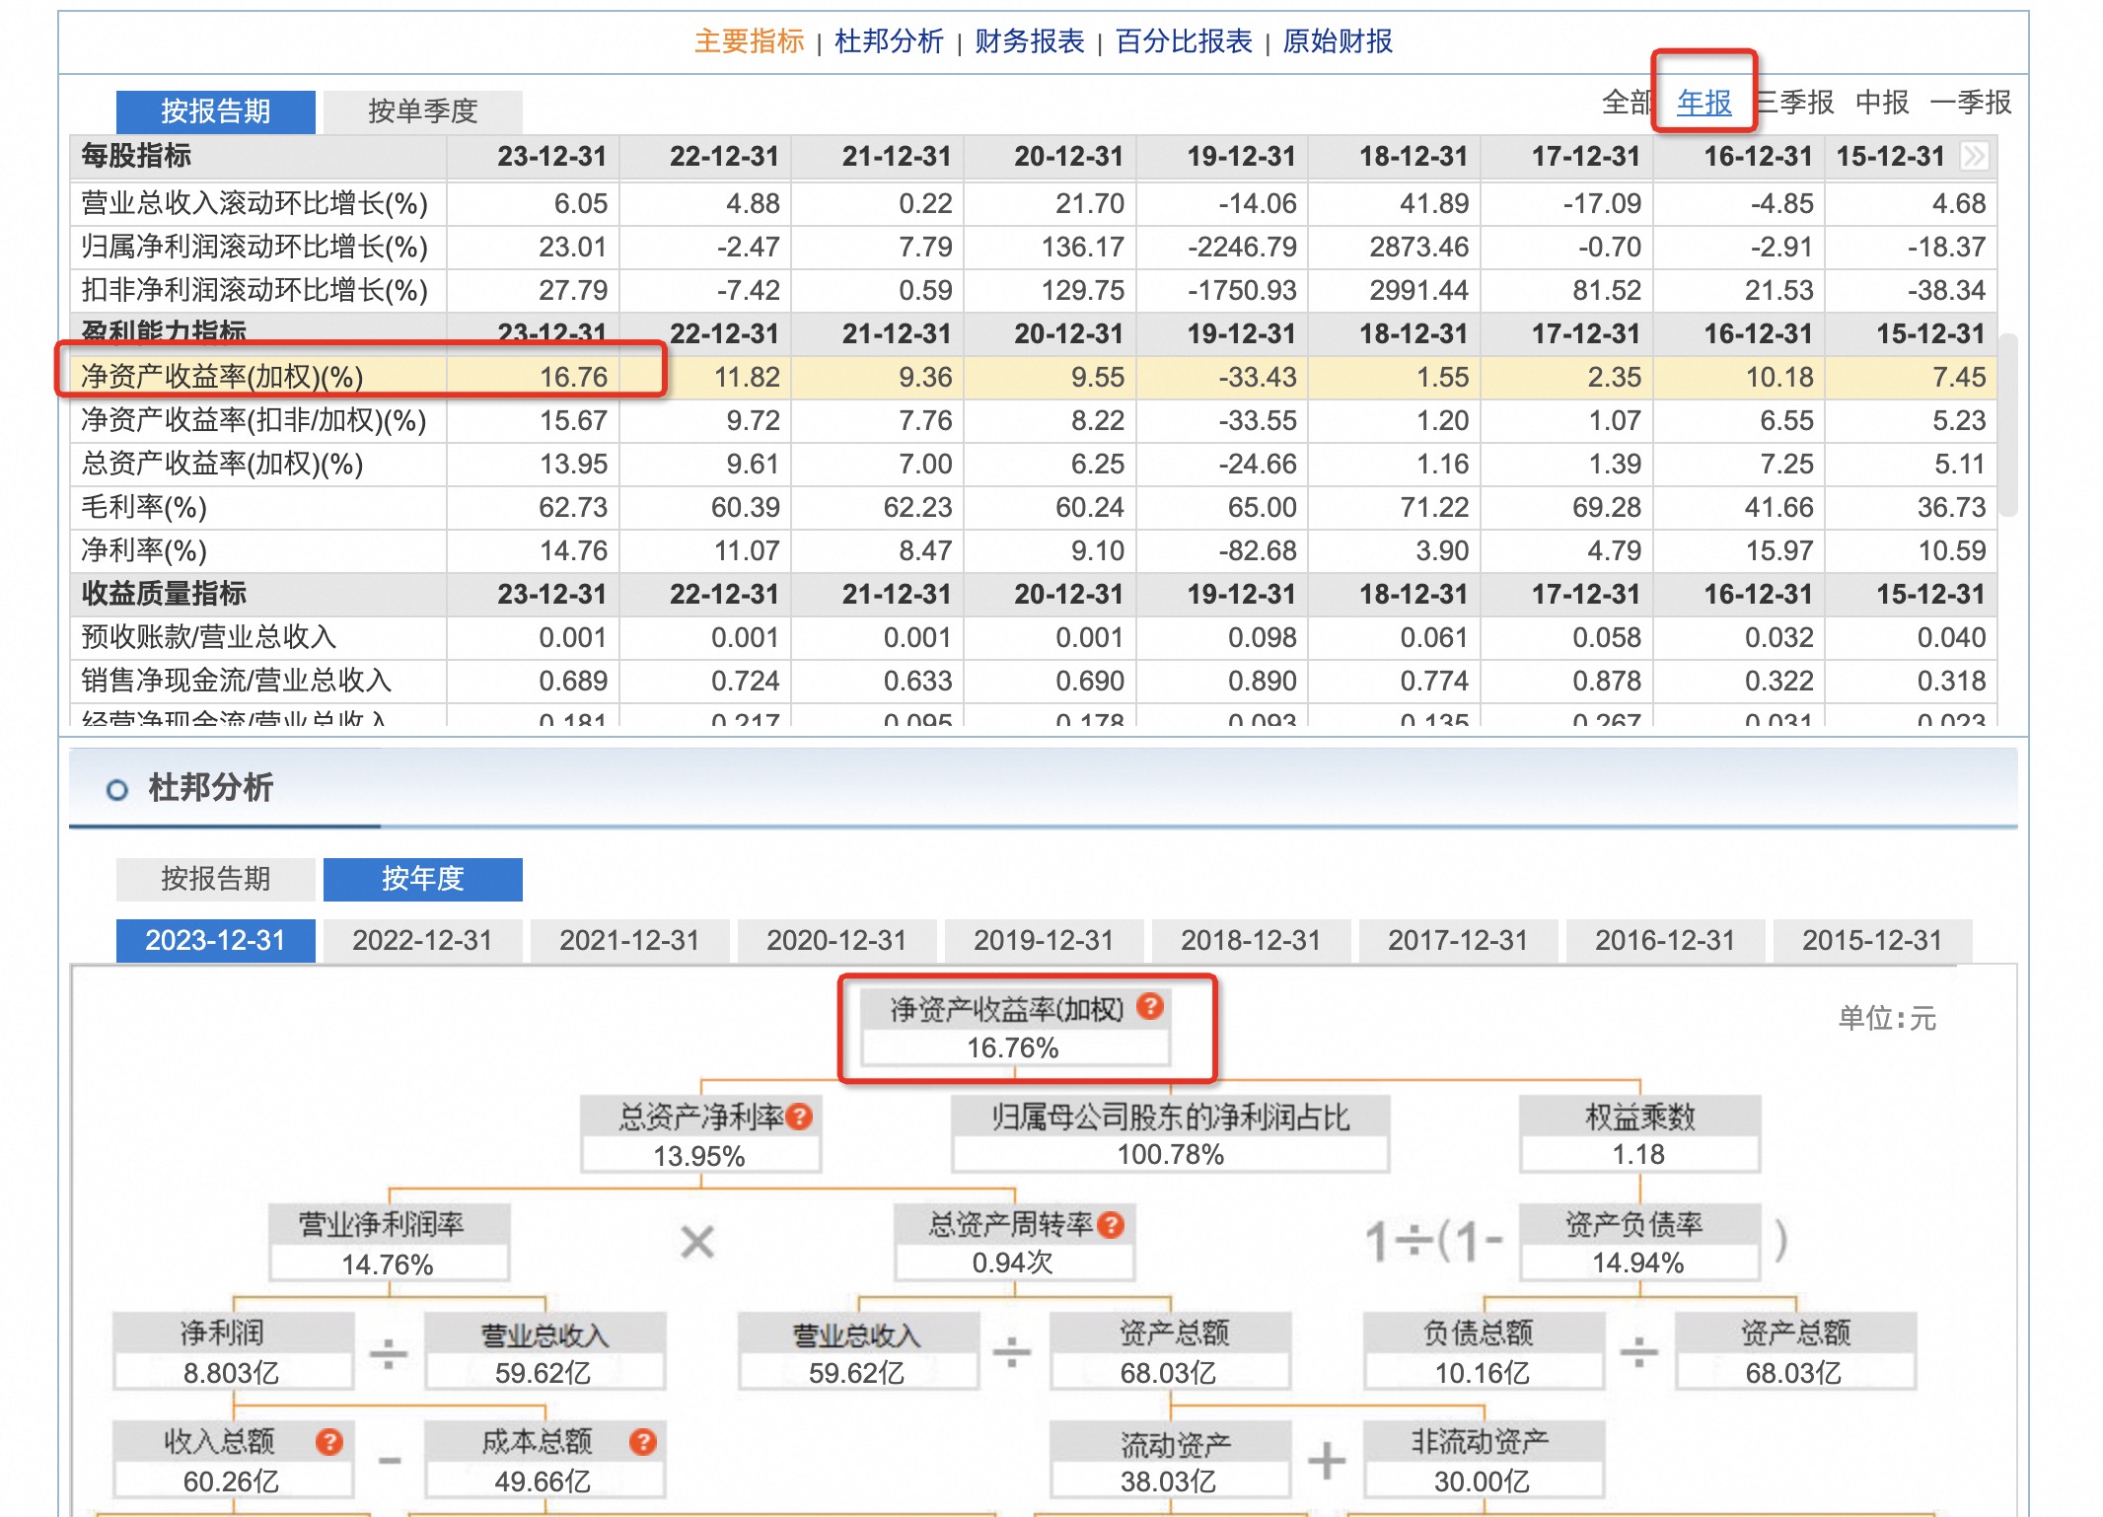Open the 百分比报表 link
Screen dimensions: 2103x1517
[x=1184, y=41]
